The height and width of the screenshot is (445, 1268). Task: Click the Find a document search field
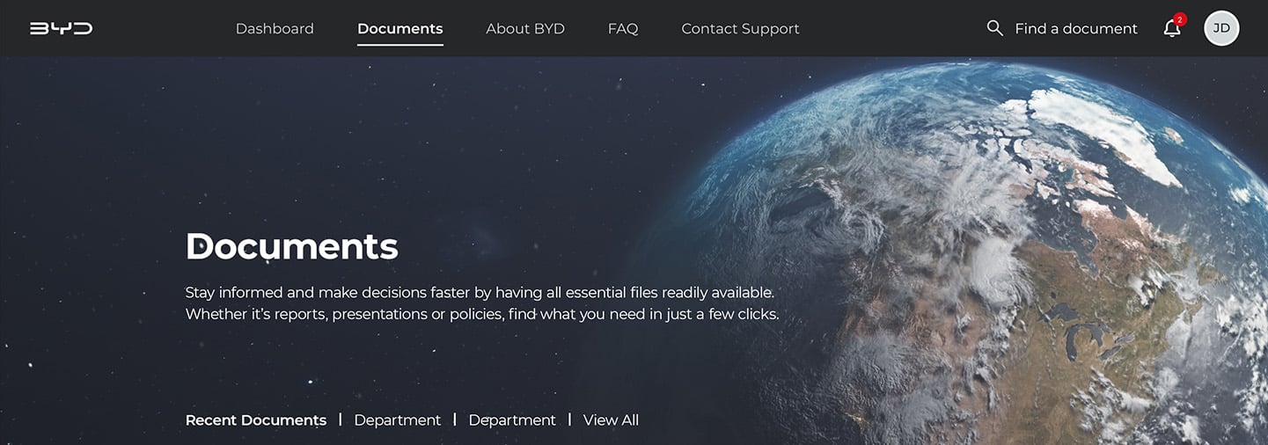click(x=1076, y=28)
